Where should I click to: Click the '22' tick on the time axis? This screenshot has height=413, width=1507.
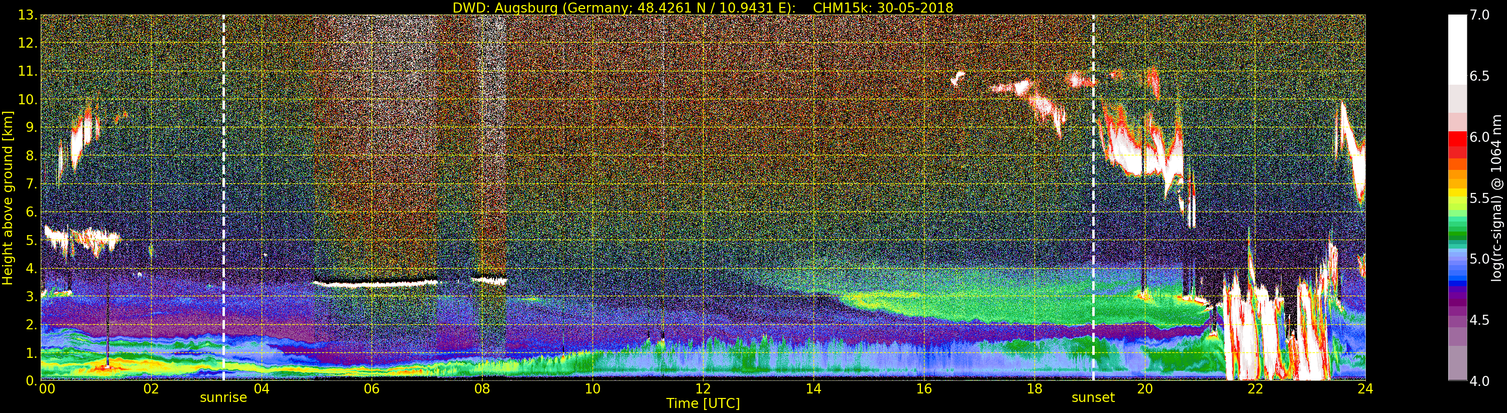(x=1255, y=389)
